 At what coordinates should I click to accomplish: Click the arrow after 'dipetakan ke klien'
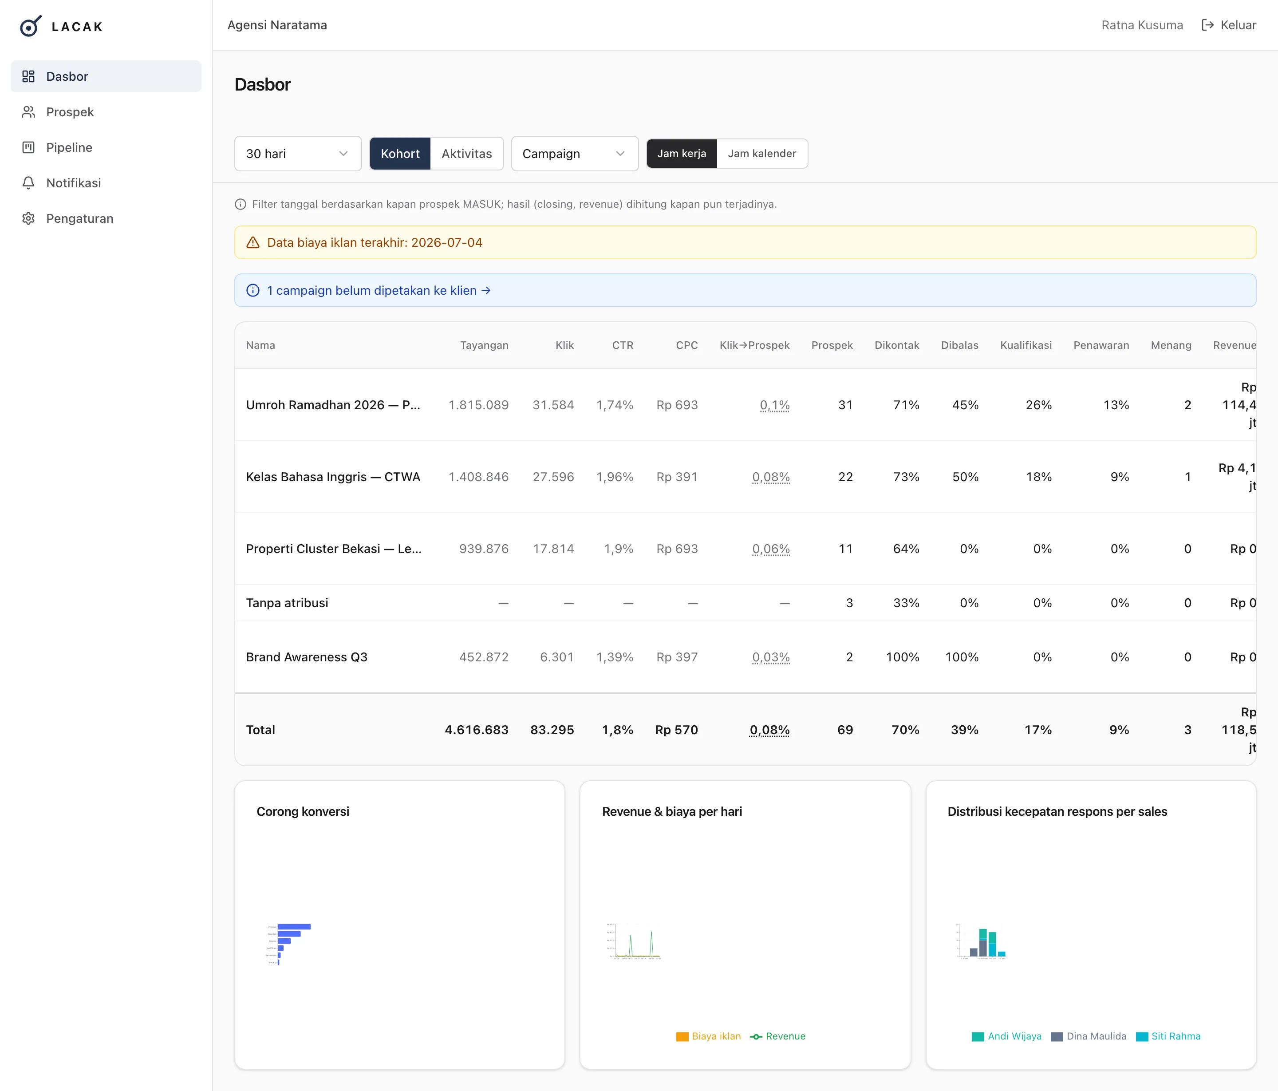click(486, 291)
